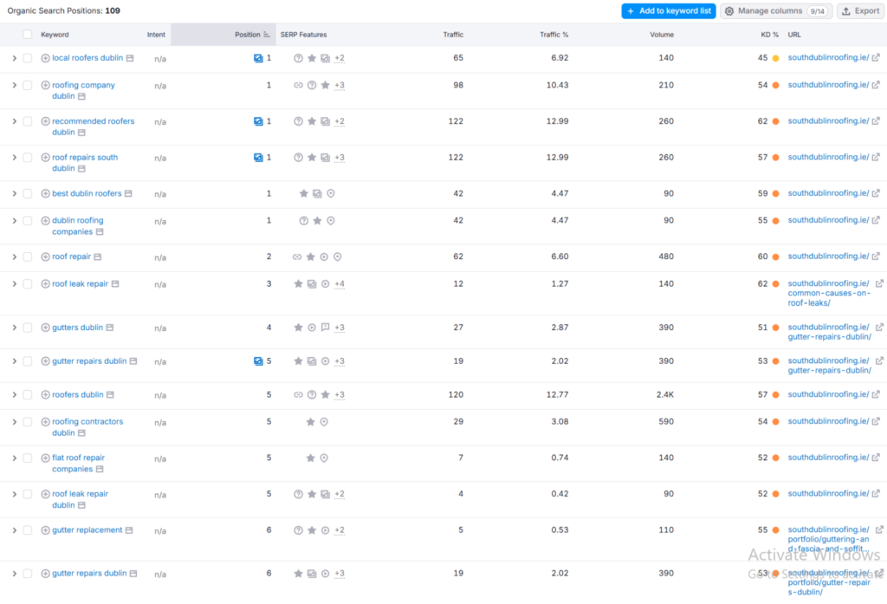Check the 'roofing company dublin' row checkbox
This screenshot has width=887, height=604.
coord(27,86)
